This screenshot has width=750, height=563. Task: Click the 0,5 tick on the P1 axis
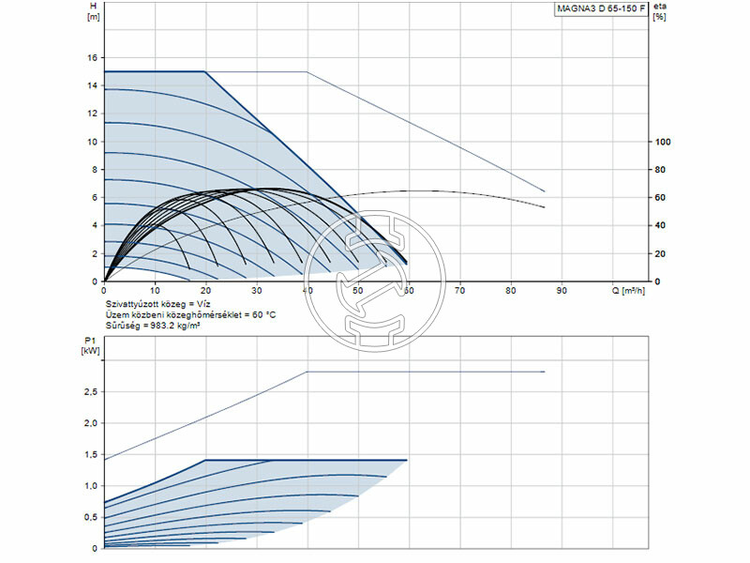click(x=91, y=517)
